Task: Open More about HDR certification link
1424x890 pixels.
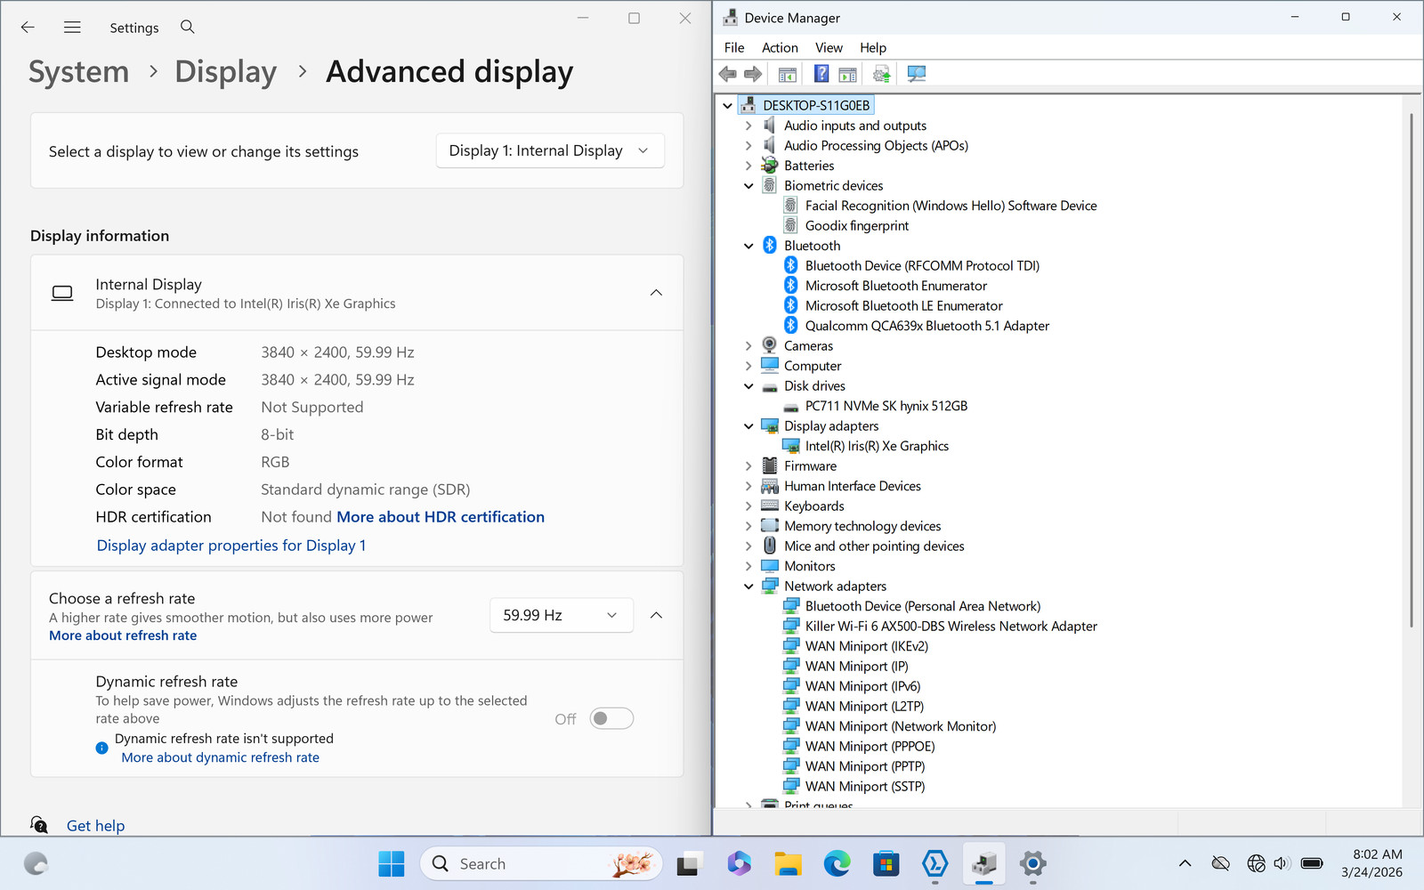Action: tap(441, 517)
